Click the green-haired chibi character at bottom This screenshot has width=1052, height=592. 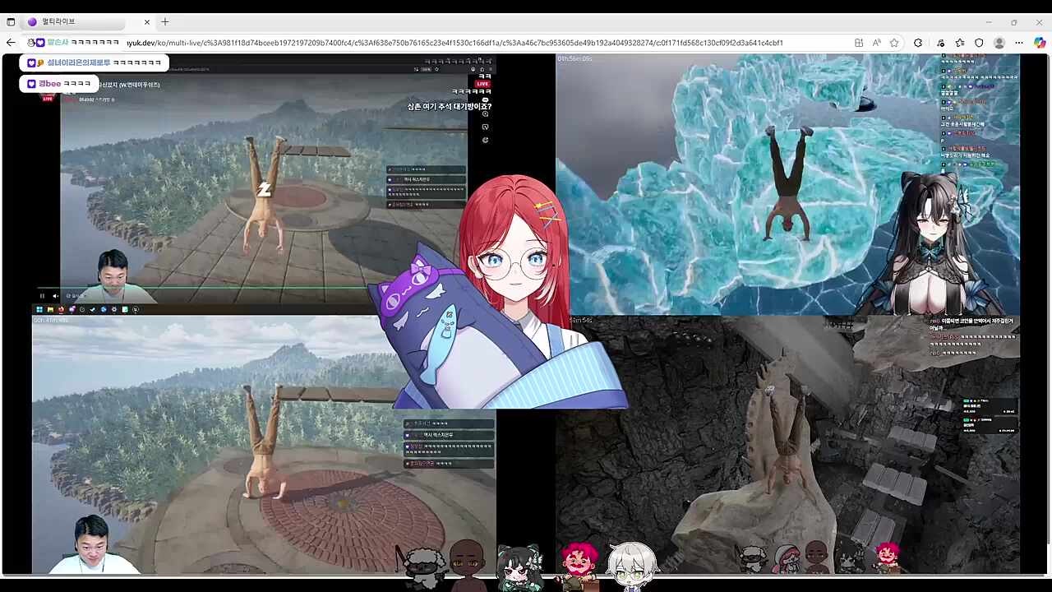(520, 567)
